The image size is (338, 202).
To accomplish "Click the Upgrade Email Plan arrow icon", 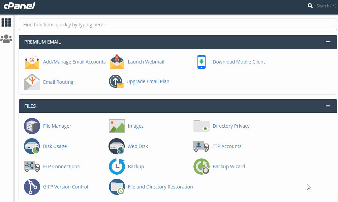I will pos(116,81).
